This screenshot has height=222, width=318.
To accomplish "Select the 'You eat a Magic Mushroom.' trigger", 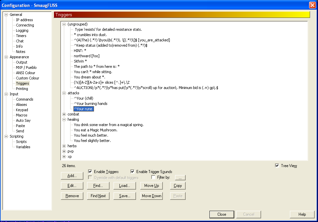I will coord(96,130).
